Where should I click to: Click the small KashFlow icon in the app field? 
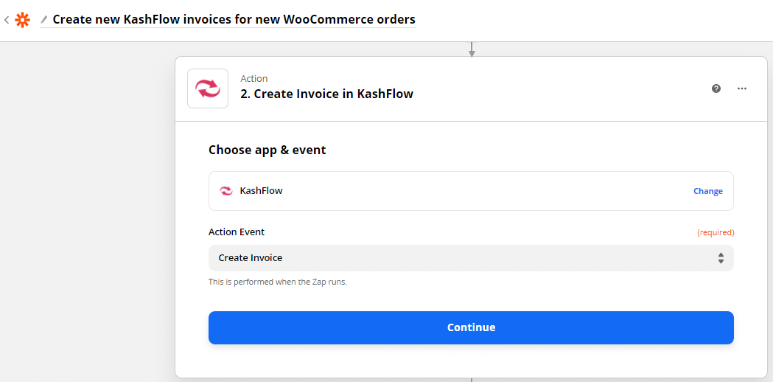tap(226, 191)
